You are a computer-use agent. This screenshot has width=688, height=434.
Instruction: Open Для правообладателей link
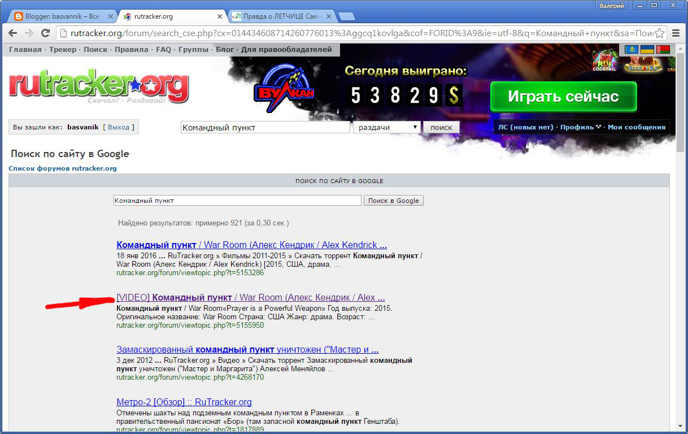click(x=286, y=49)
